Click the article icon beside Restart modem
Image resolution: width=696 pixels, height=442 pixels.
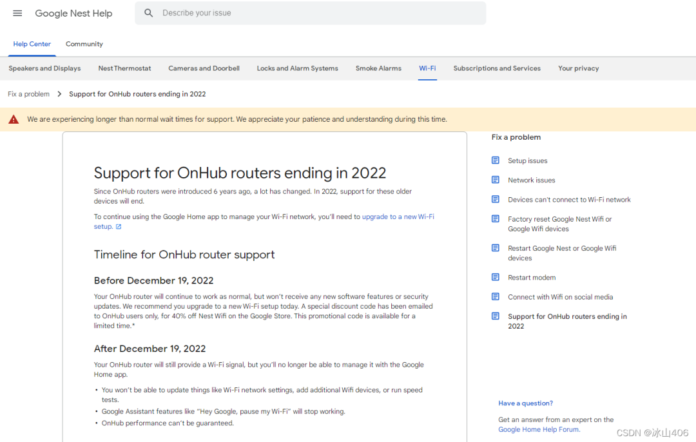pos(496,277)
